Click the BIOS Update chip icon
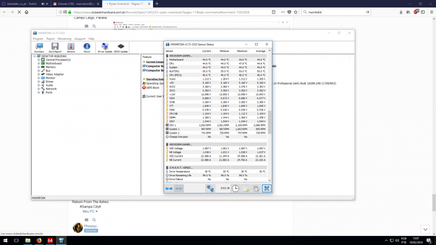 (121, 47)
